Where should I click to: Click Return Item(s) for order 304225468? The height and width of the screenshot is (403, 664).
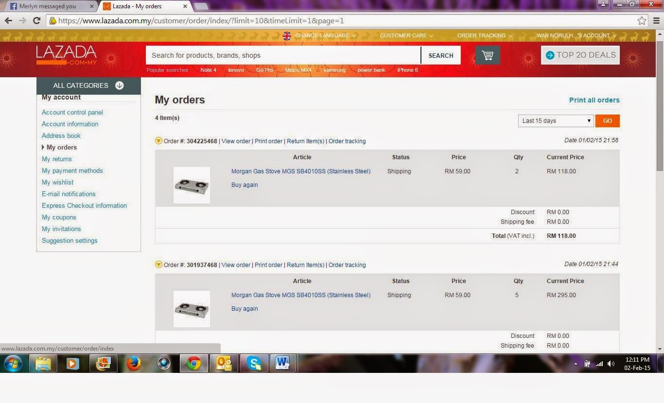coord(305,141)
